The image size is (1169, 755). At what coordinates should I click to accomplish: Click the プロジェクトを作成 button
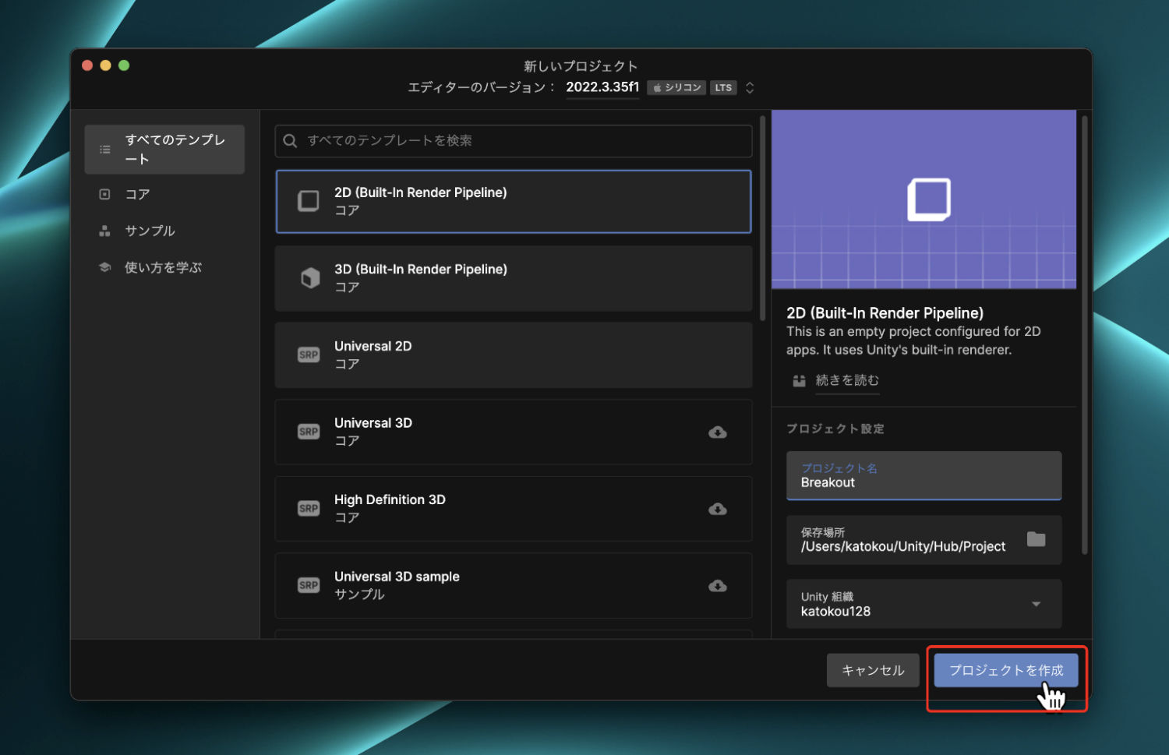1006,670
